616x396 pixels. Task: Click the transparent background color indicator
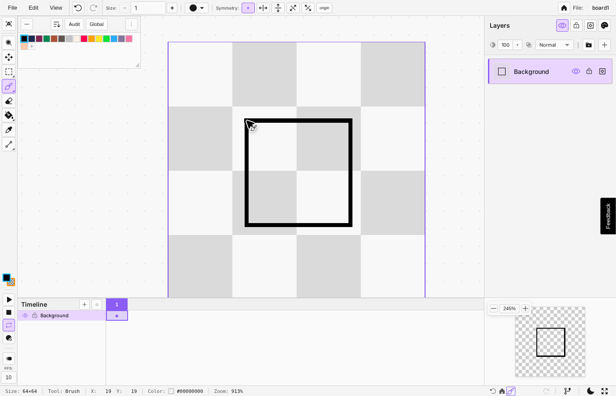(x=11, y=282)
